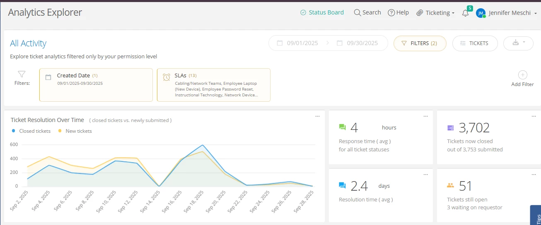
Task: Click the FILTERS (2) button
Action: [420, 43]
